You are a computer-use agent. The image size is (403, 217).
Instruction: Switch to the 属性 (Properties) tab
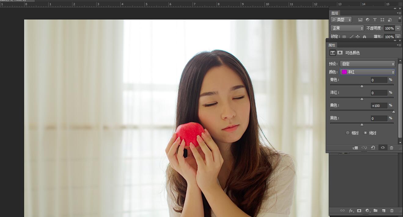coord(332,45)
